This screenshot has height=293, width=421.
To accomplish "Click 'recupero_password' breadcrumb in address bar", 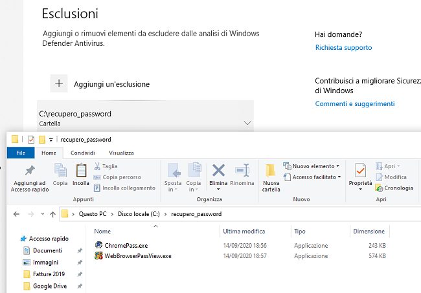I will pos(196,214).
